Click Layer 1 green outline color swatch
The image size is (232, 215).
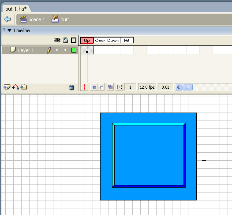(74, 50)
